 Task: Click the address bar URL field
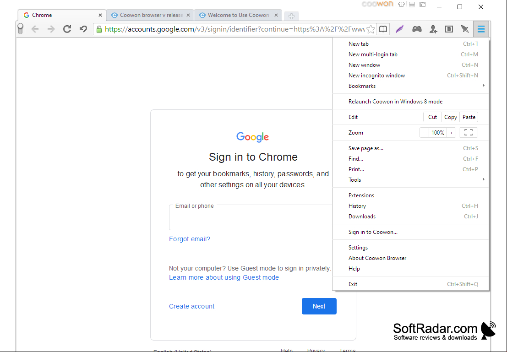(x=235, y=29)
